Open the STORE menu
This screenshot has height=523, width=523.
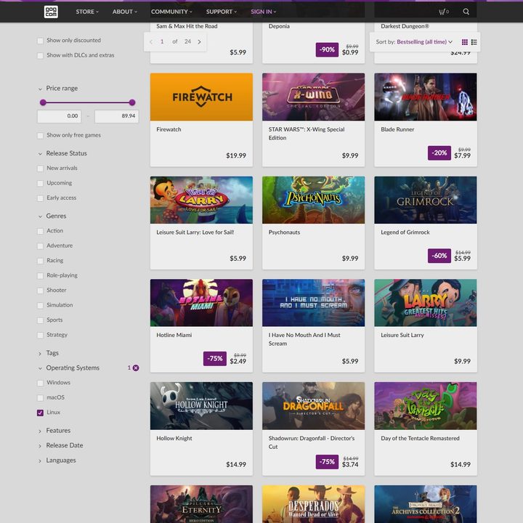[87, 12]
